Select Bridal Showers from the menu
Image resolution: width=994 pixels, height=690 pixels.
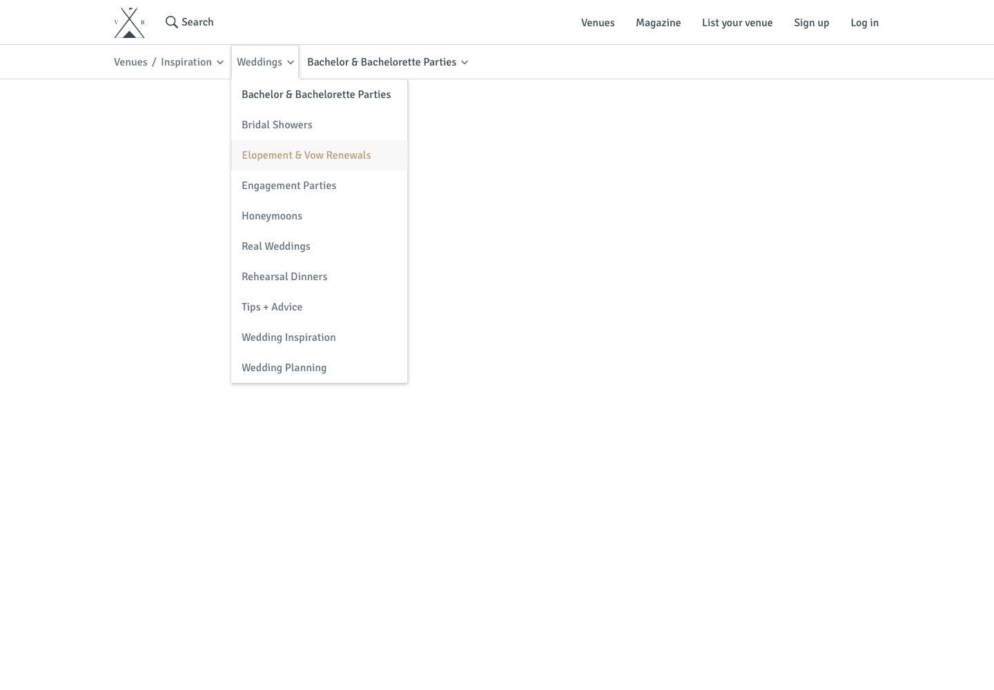click(x=319, y=125)
